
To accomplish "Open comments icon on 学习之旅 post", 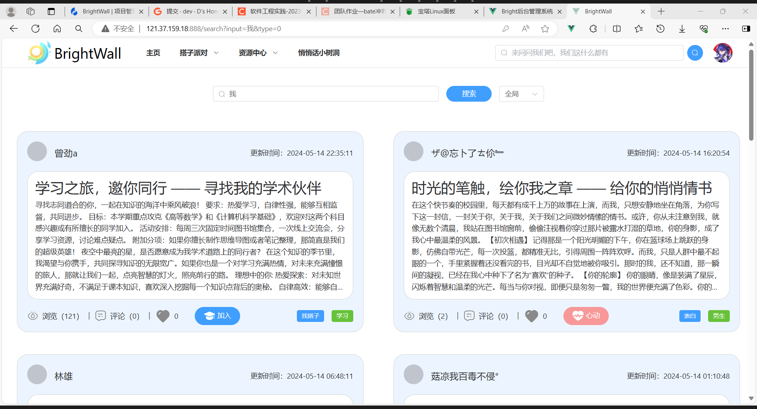I will coord(101,316).
